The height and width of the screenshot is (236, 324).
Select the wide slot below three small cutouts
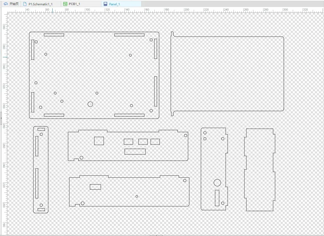coord(135,152)
